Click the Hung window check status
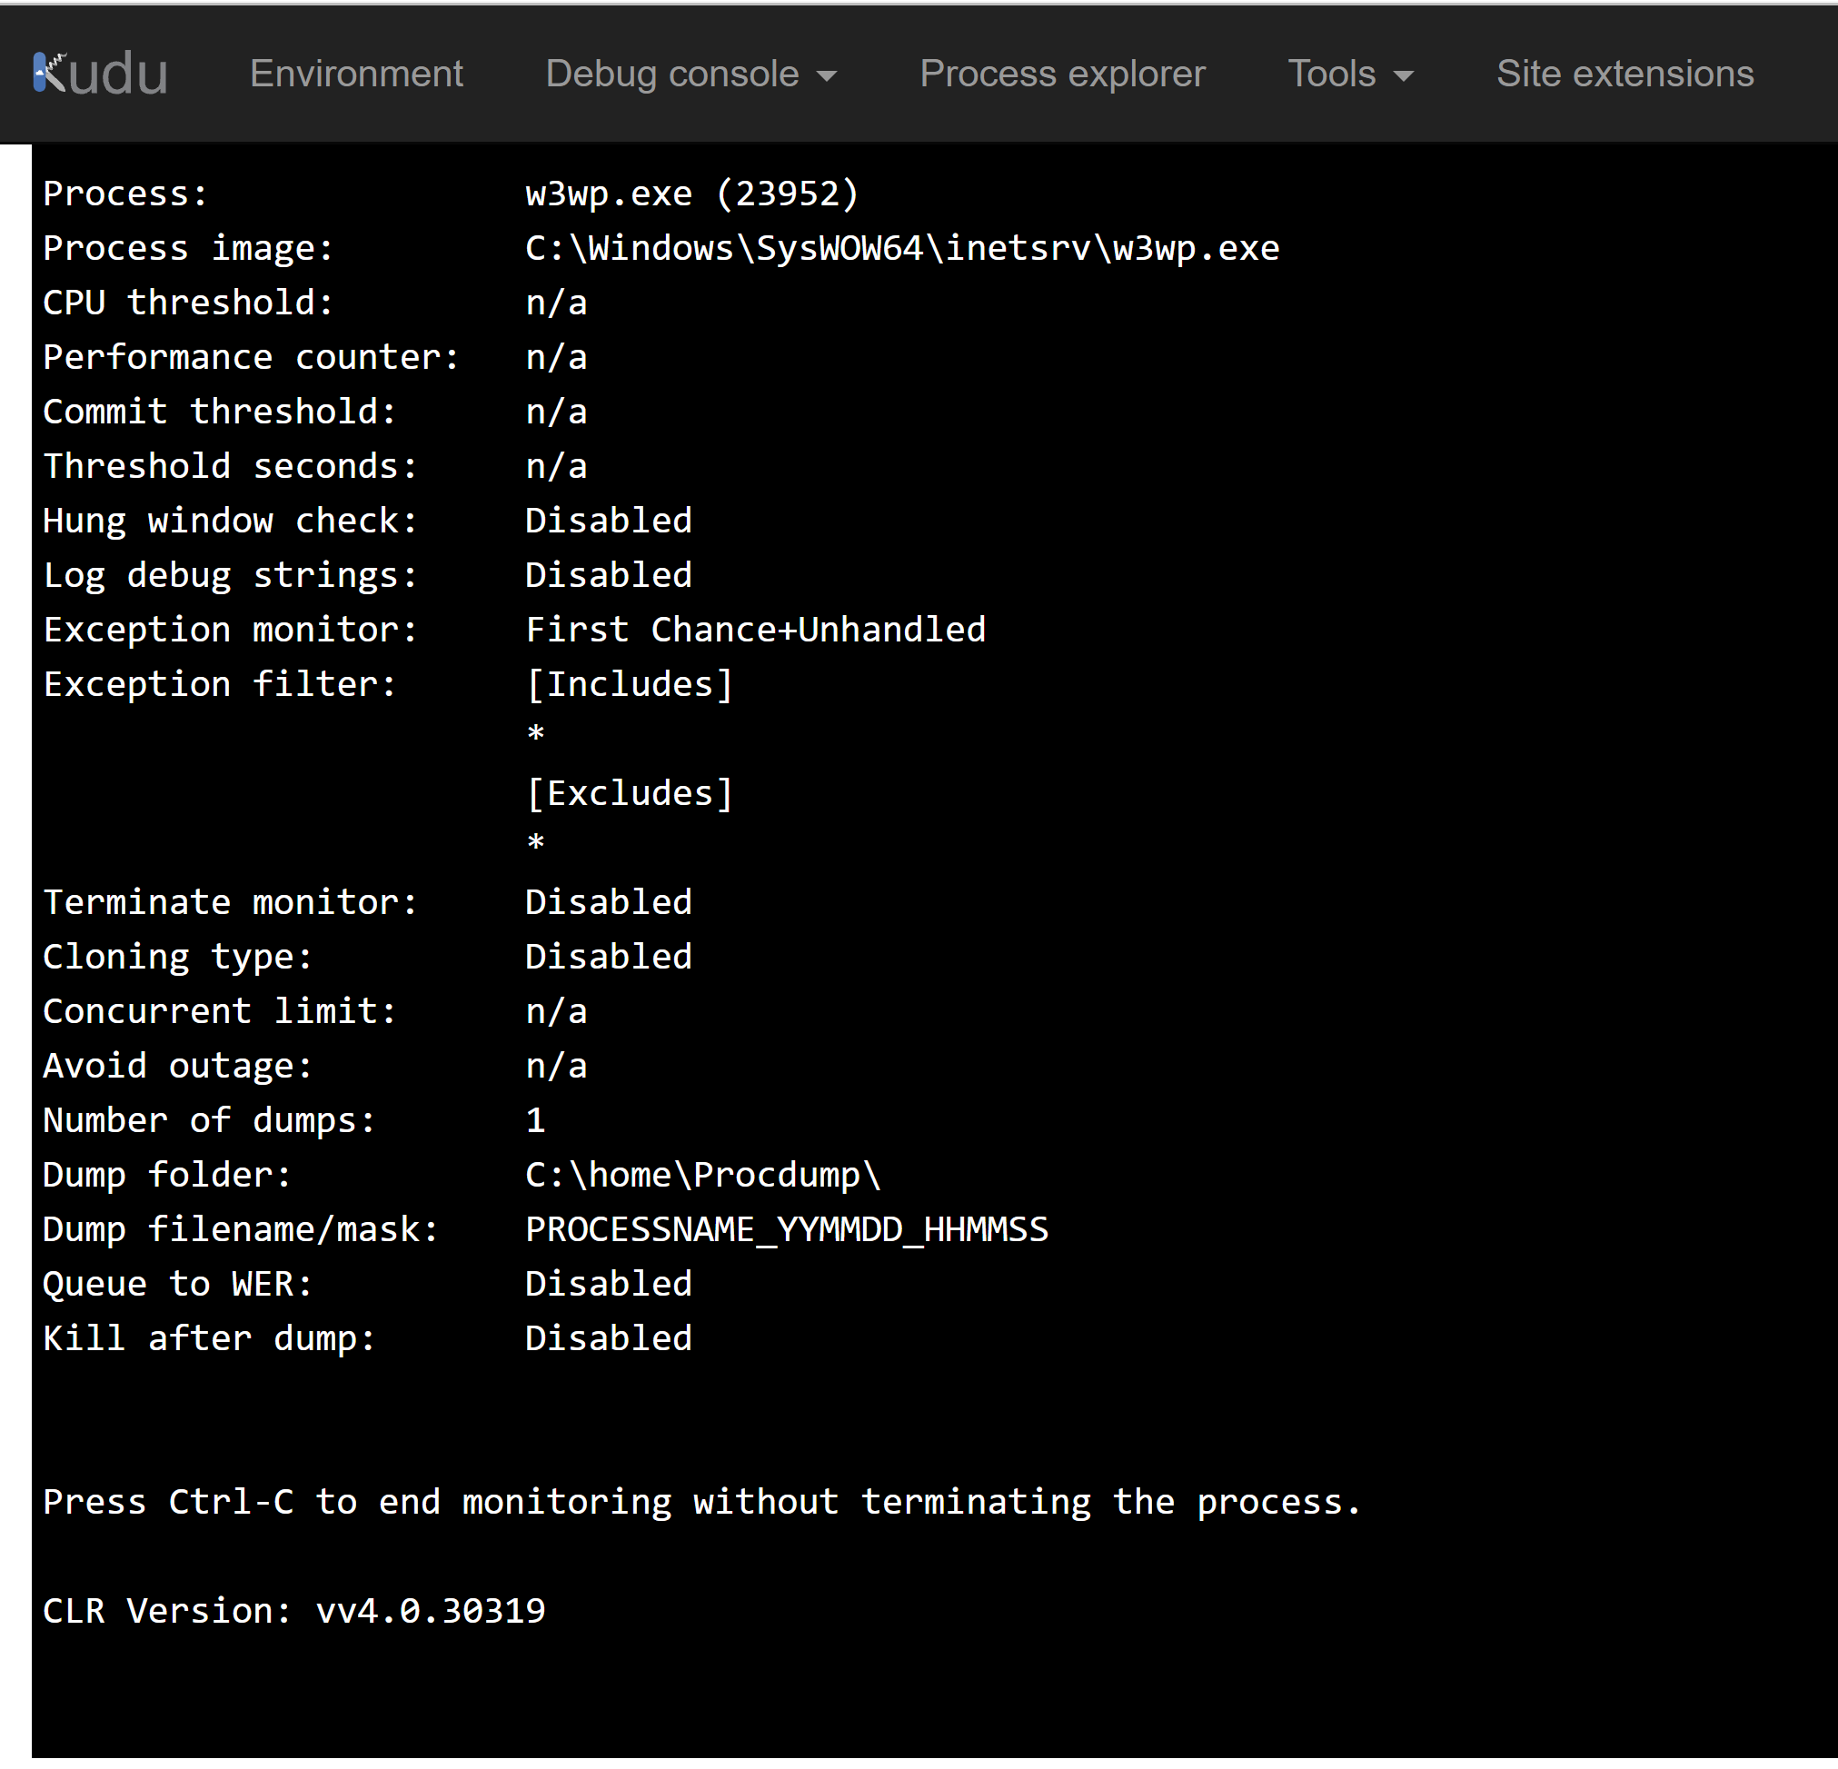1838x1769 pixels. [608, 520]
